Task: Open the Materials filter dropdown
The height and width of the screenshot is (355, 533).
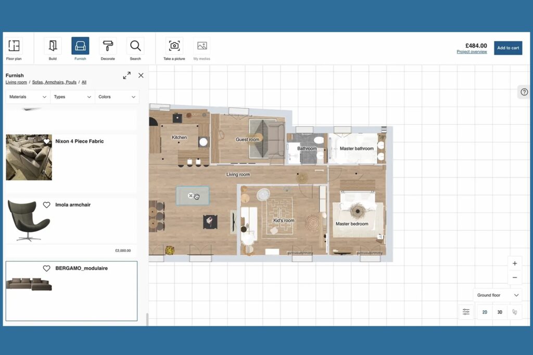Action: pos(28,97)
